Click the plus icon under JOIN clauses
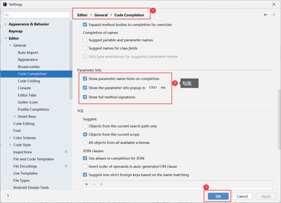 [86, 184]
